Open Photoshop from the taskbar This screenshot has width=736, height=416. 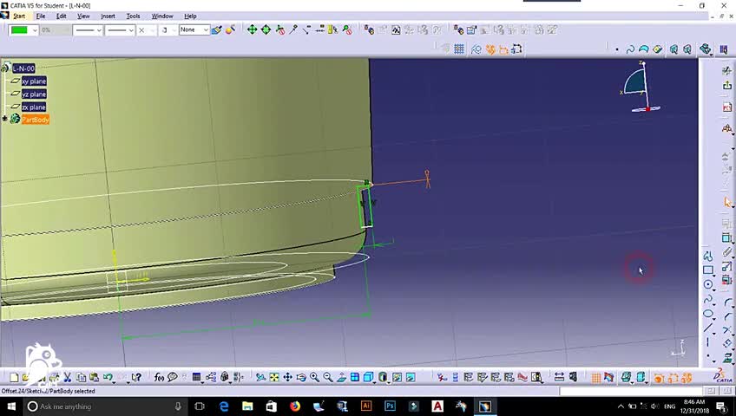[390, 406]
